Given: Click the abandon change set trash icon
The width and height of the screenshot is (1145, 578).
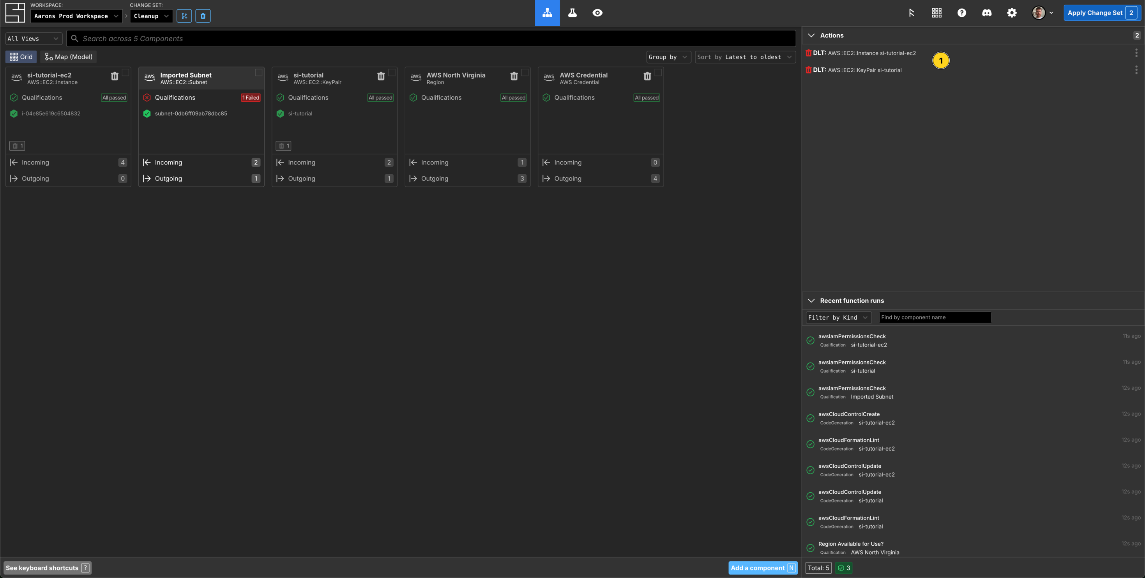Looking at the screenshot, I should pos(203,16).
